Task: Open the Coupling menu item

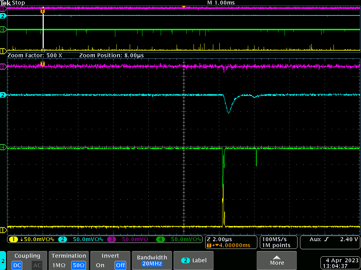Action: (x=27, y=256)
